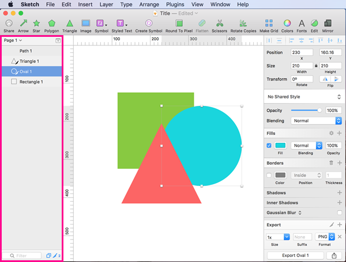Image resolution: width=346 pixels, height=262 pixels.
Task: Click the export slice knife icon
Action: point(332,225)
